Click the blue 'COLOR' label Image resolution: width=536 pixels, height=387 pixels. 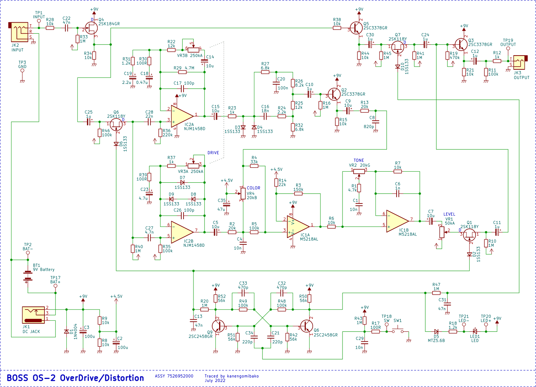coord(254,188)
